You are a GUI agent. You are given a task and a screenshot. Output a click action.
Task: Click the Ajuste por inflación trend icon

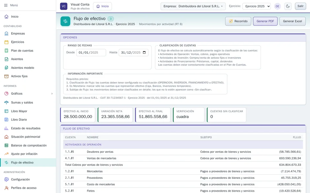[6, 154]
